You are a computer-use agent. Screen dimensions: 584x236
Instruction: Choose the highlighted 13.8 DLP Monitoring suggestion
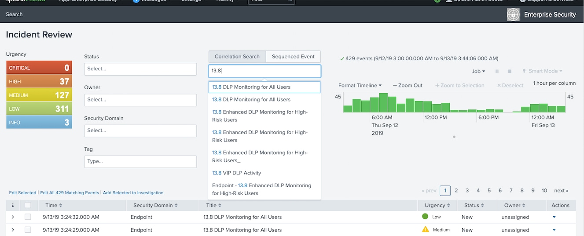[264, 87]
